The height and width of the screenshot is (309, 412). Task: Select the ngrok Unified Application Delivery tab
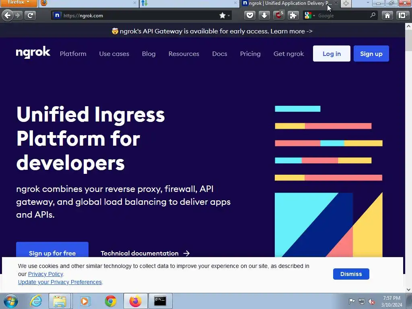point(290,3)
